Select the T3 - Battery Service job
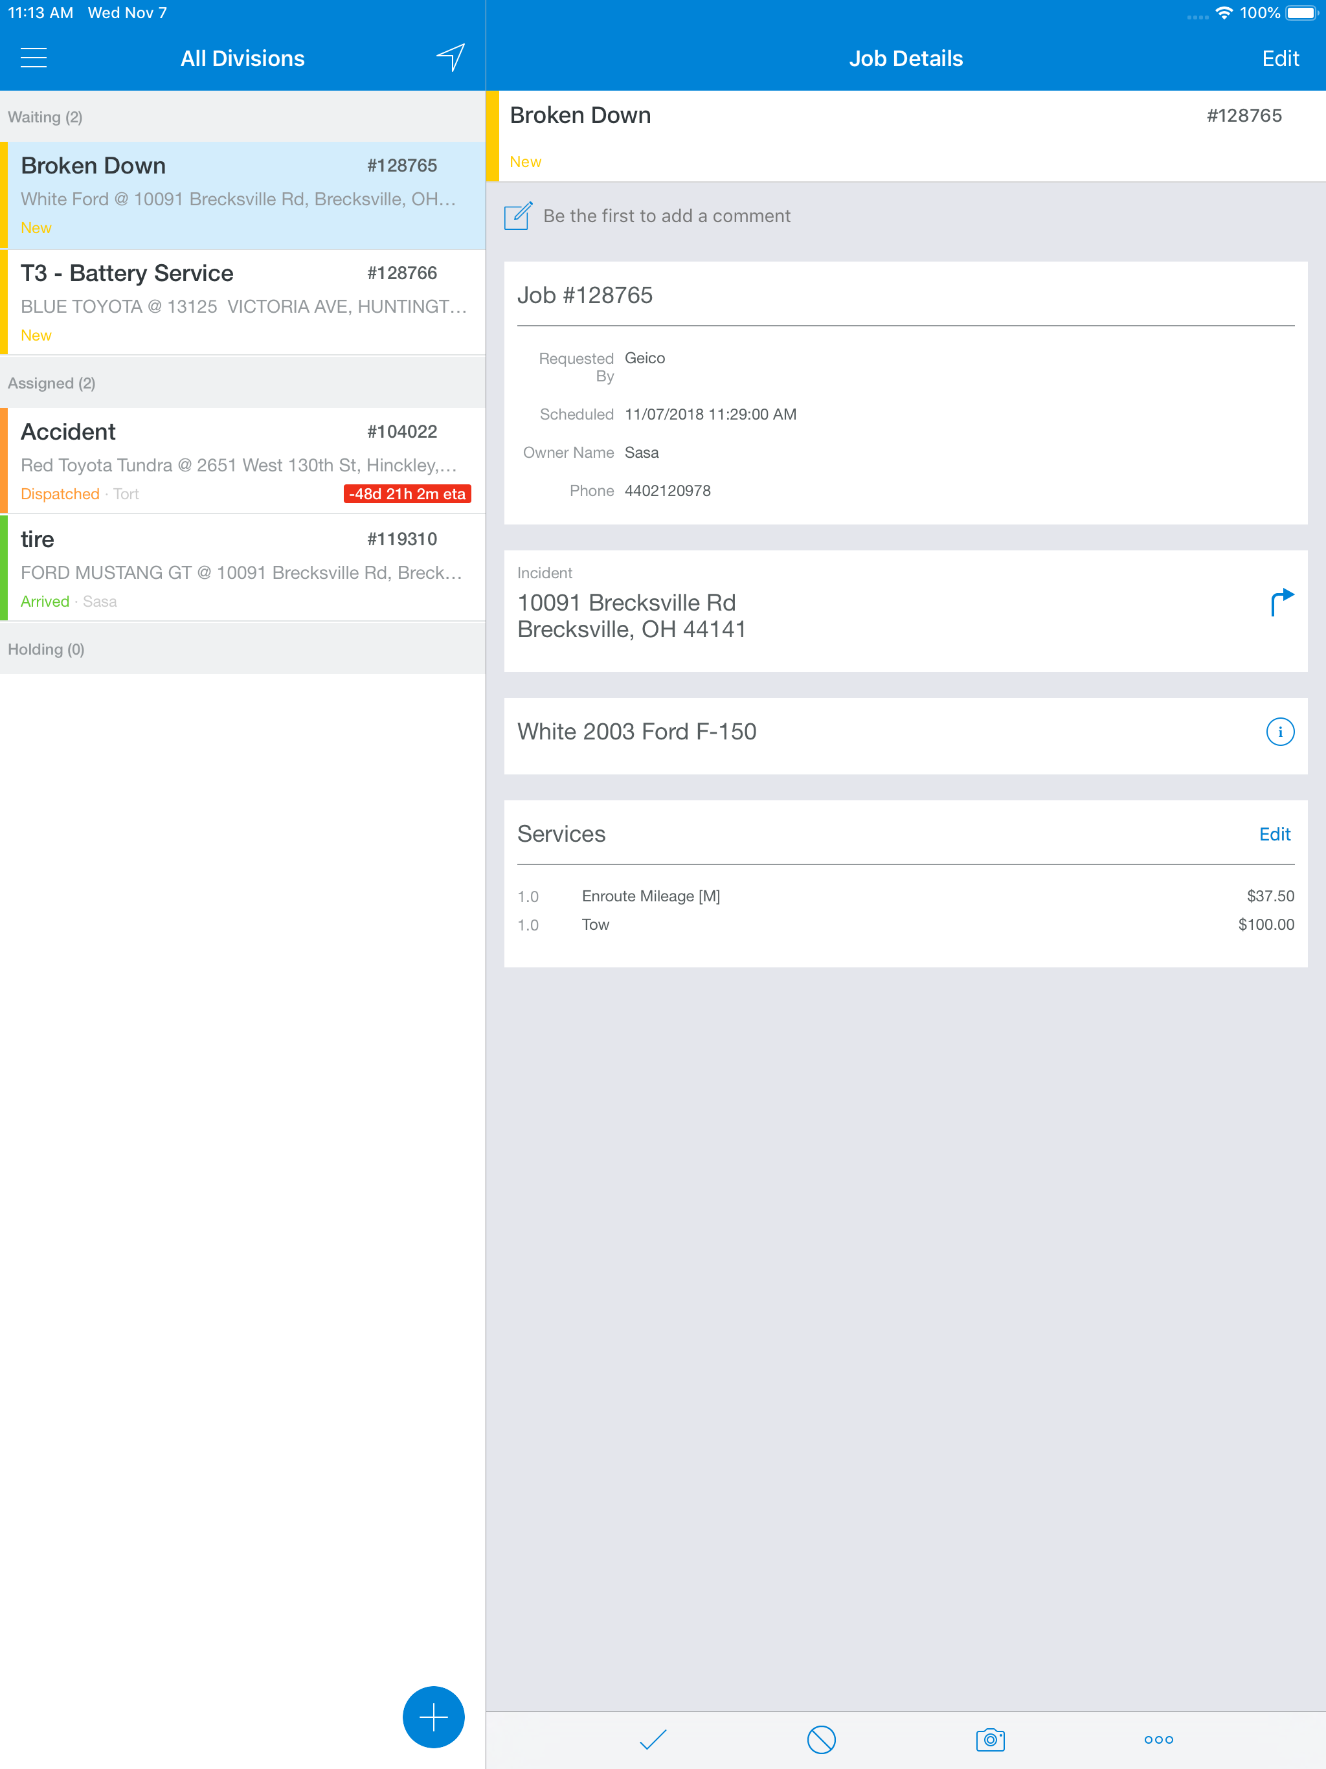 click(242, 302)
